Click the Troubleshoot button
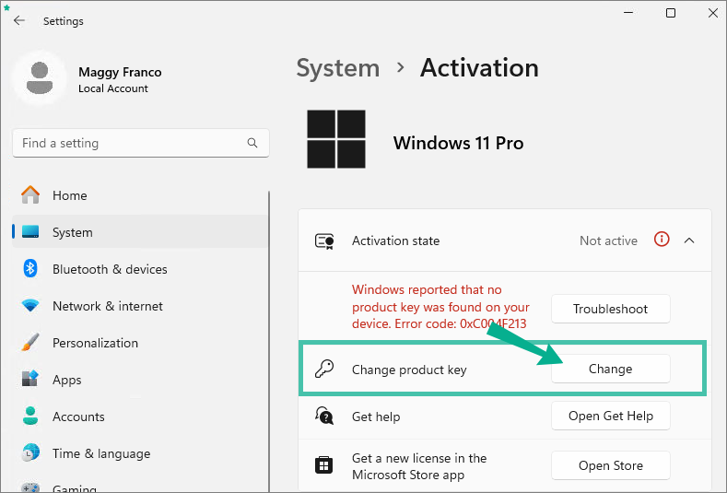Image resolution: width=727 pixels, height=493 pixels. 610,309
